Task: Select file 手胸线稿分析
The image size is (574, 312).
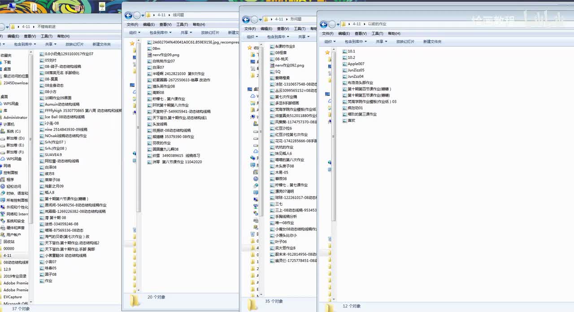Action: click(286, 217)
